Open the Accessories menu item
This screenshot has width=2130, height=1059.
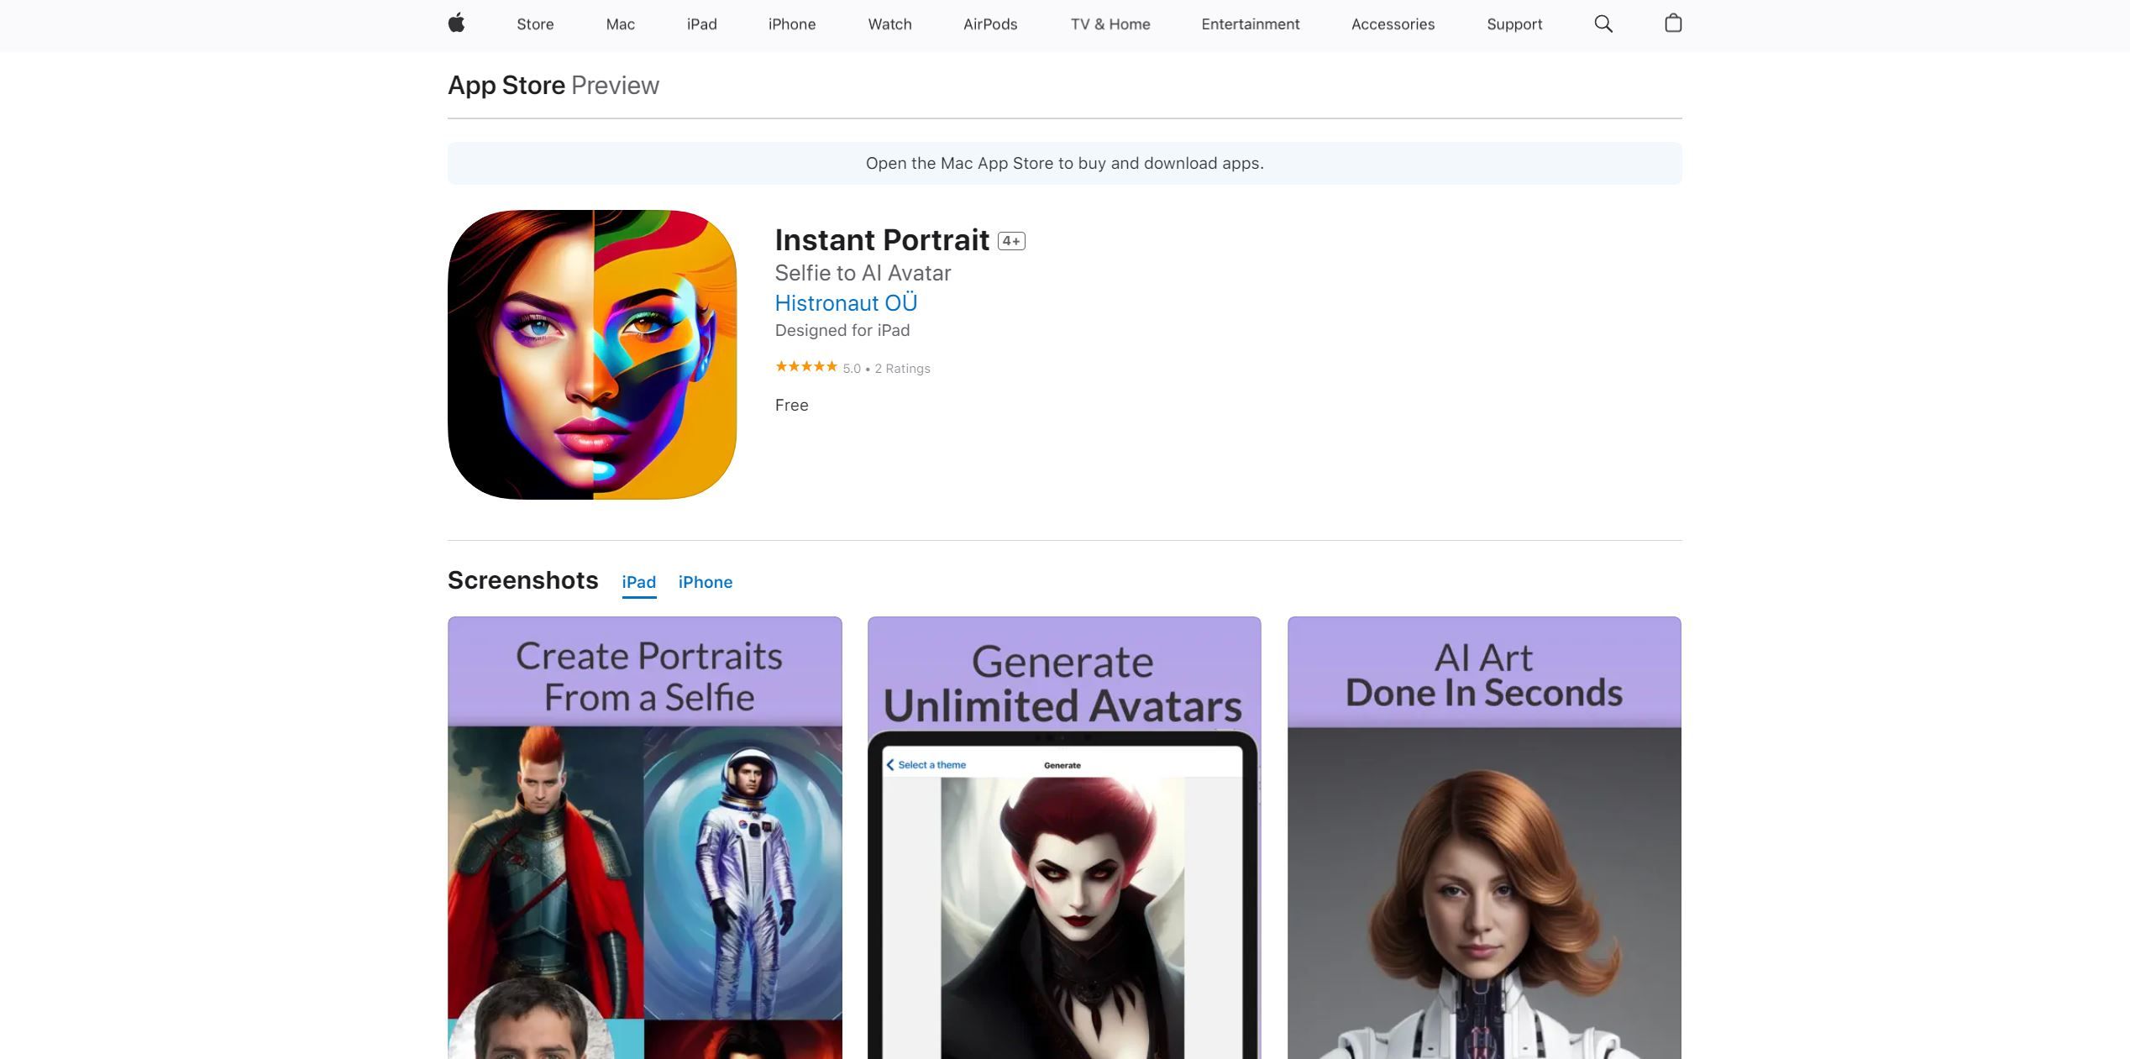coord(1392,24)
